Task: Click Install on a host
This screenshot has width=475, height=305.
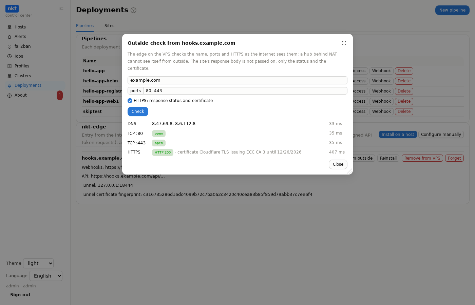Action: click(x=398, y=135)
